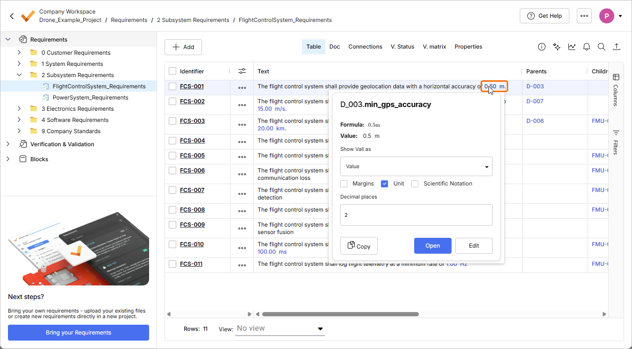Open the analytics chart icon
This screenshot has height=349, width=632.
click(572, 47)
